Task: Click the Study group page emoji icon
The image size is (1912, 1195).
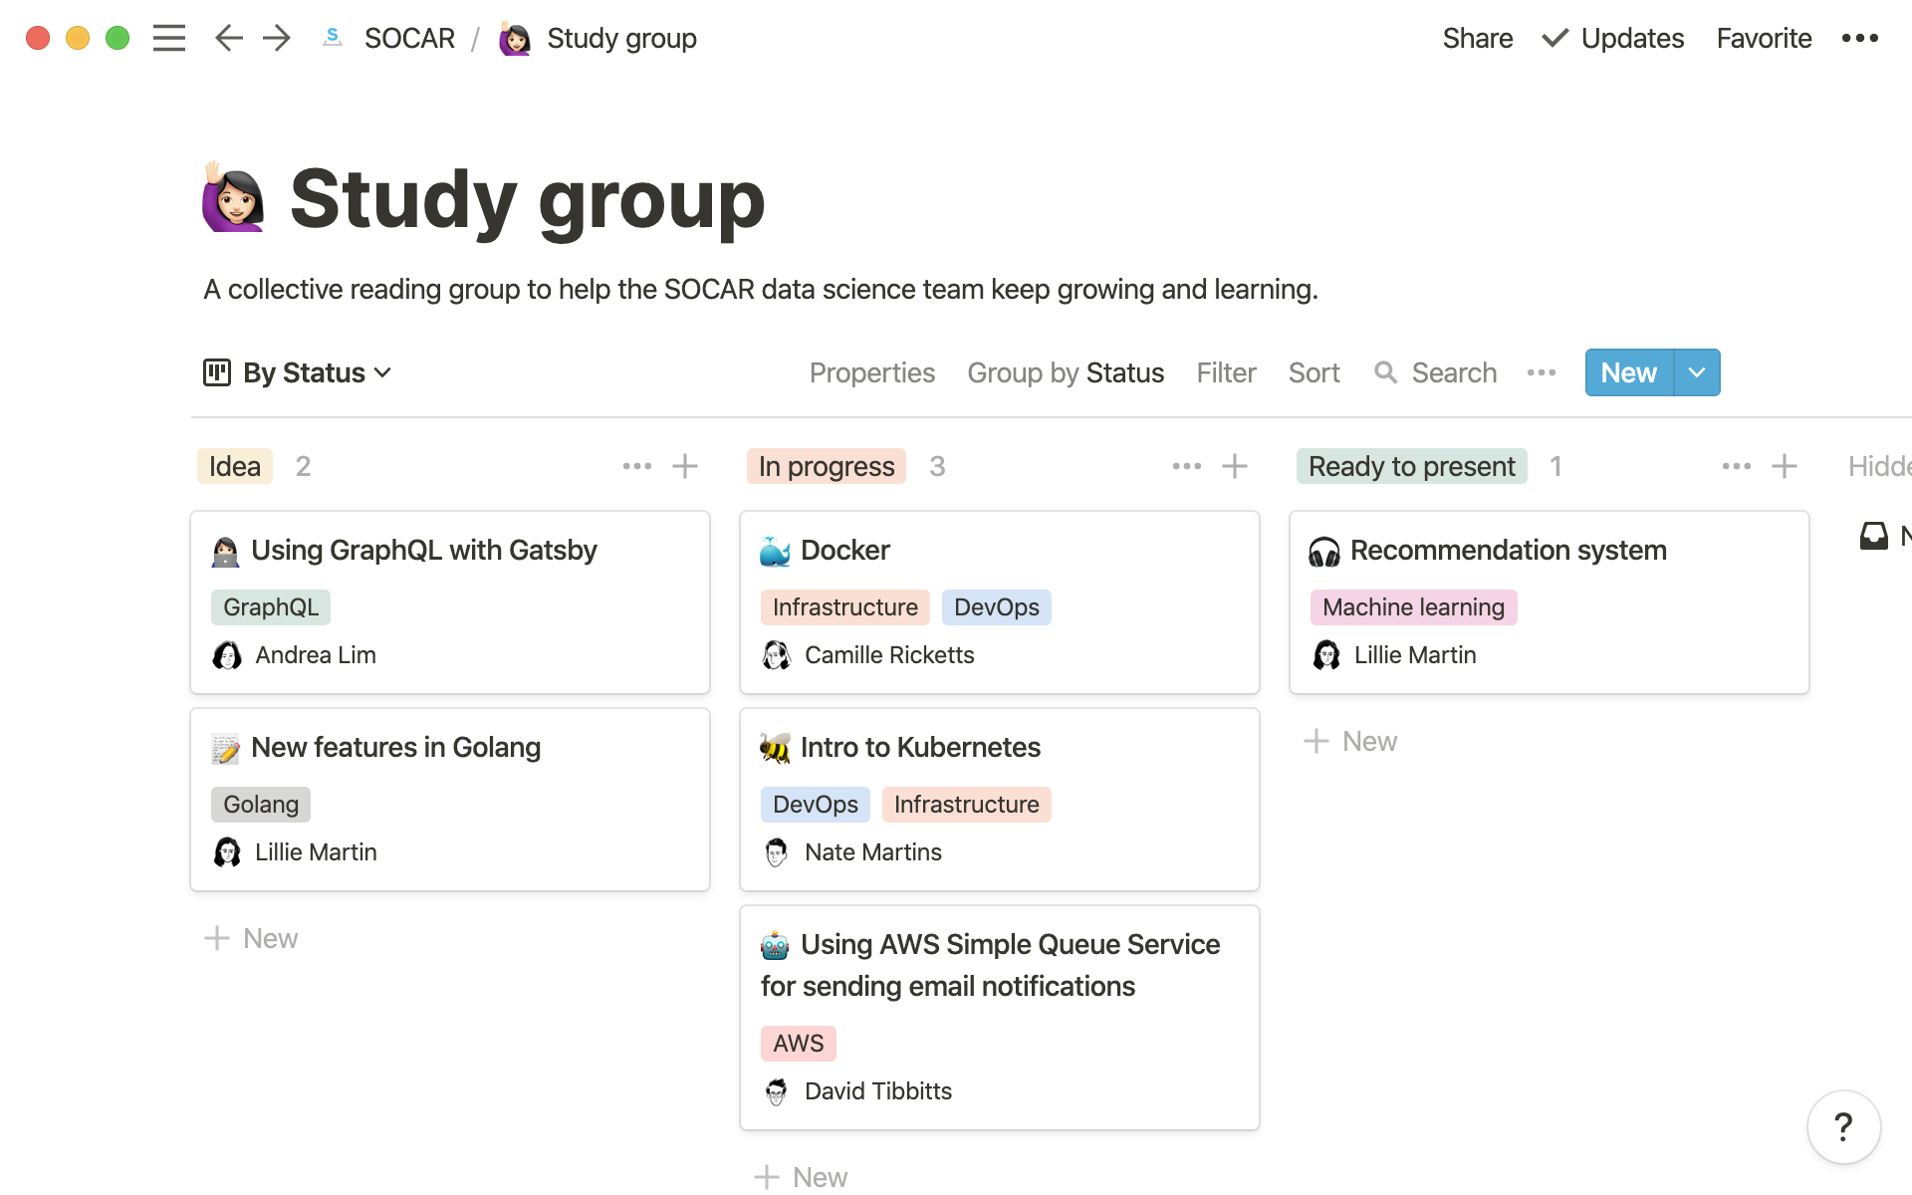Action: tap(233, 197)
